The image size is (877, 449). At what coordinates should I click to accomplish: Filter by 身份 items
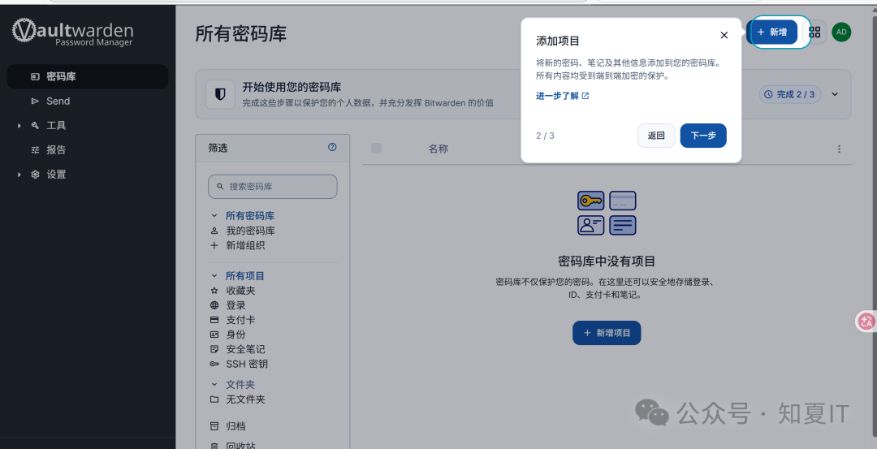235,335
